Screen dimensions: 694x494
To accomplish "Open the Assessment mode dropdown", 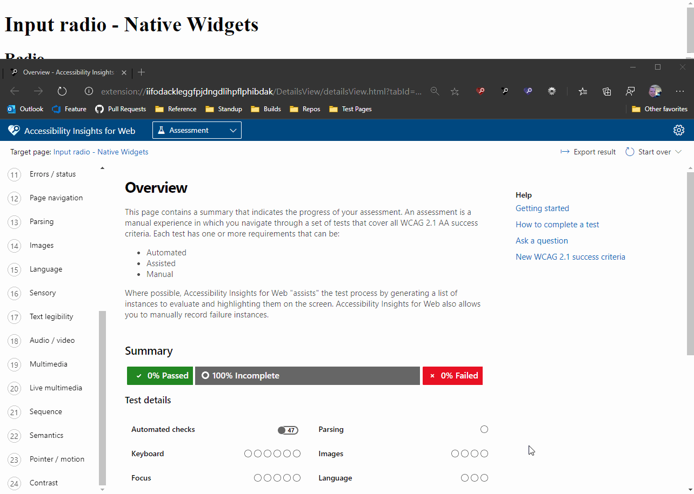I will tap(197, 130).
